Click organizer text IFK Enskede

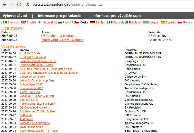(x=133, y=115)
